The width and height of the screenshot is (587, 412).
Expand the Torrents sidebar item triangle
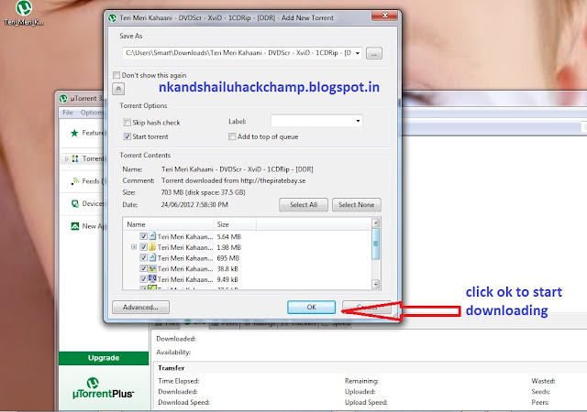(x=66, y=159)
